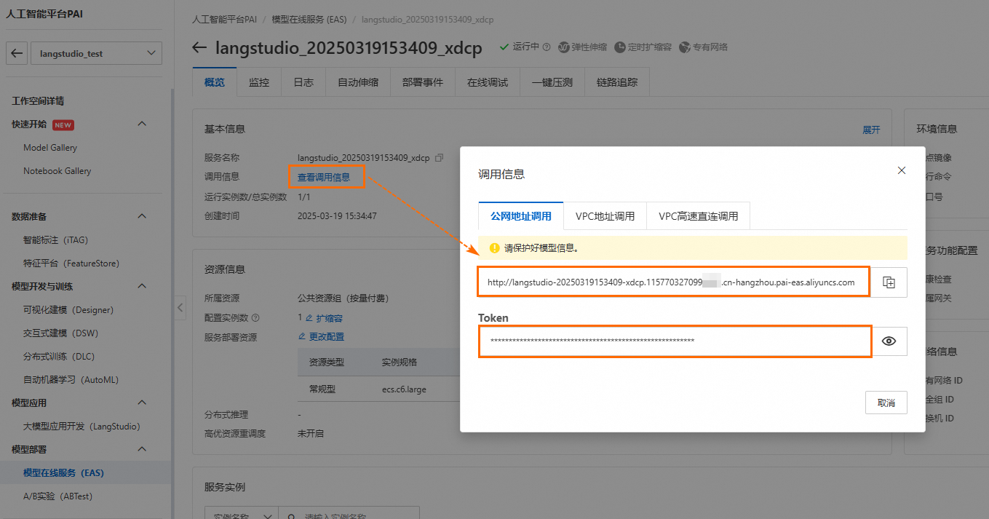The image size is (989, 519).
Task: Close the 调用信息 dialog with the X
Action: coord(902,170)
